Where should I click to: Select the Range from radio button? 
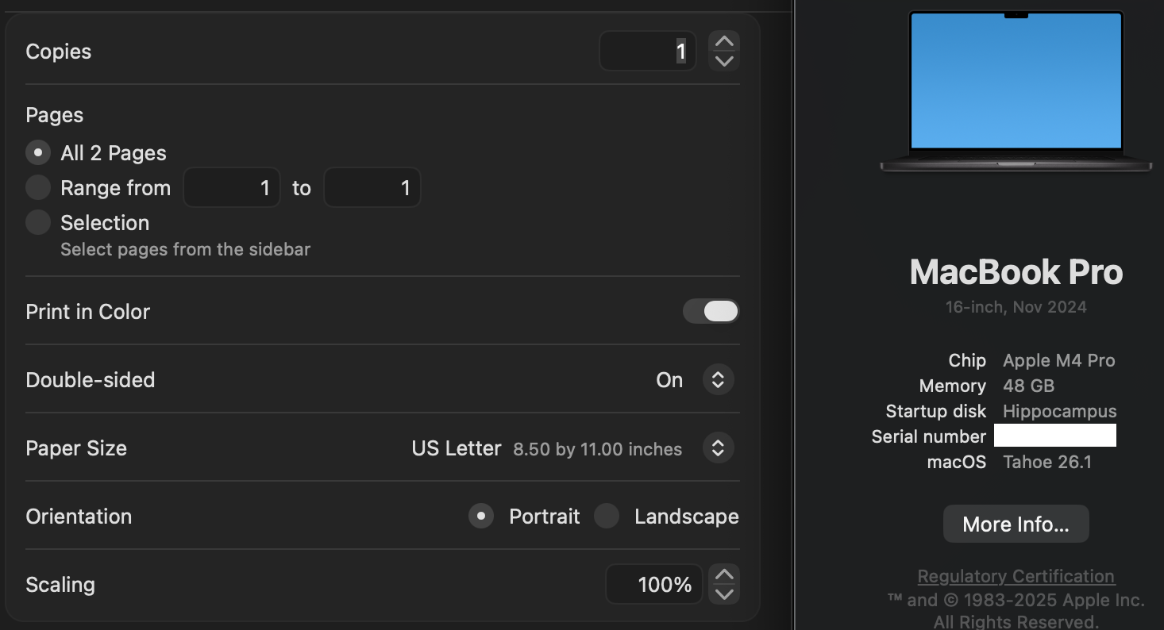tap(38, 188)
